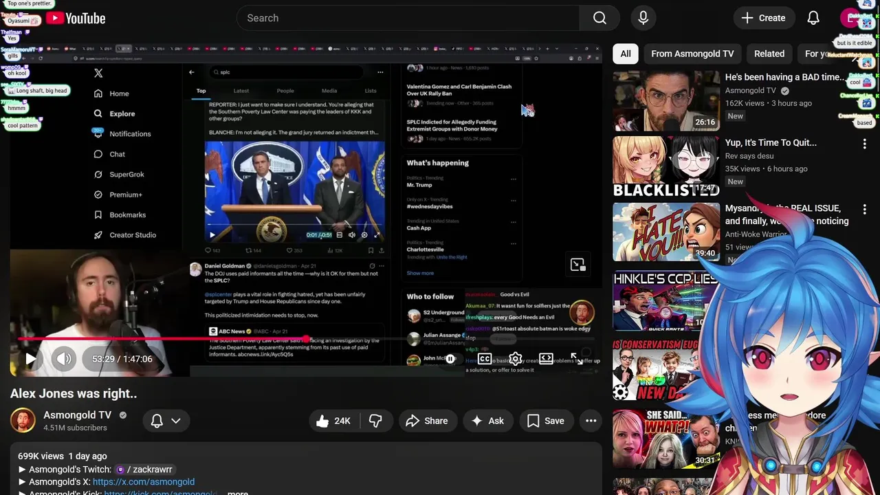Open the 26:16 video thumbnail in the sidebar
This screenshot has width=880, height=495.
[x=666, y=100]
